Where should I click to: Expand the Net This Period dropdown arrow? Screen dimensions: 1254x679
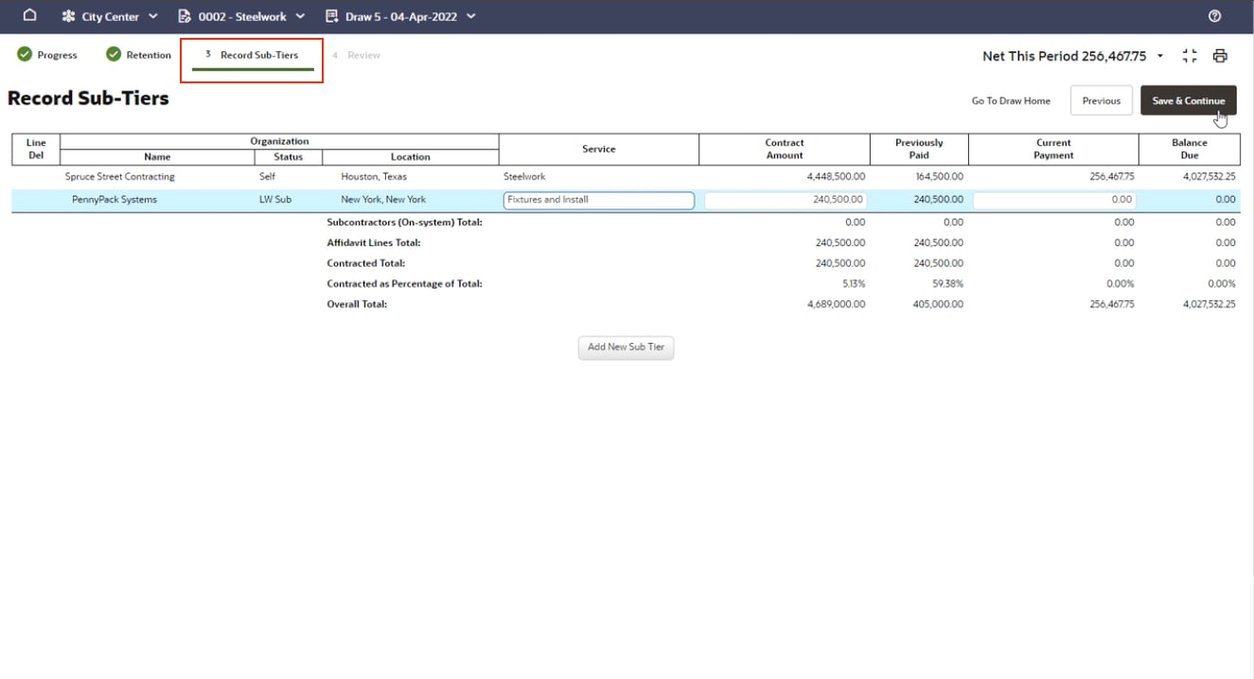(1160, 56)
